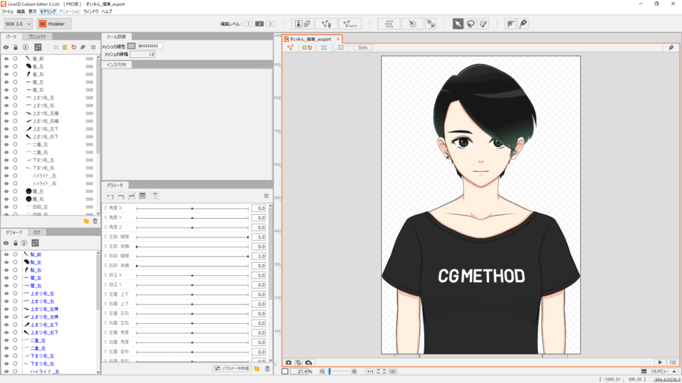Click the camera snapshot icon below canvas
682x383 pixels.
(289, 362)
